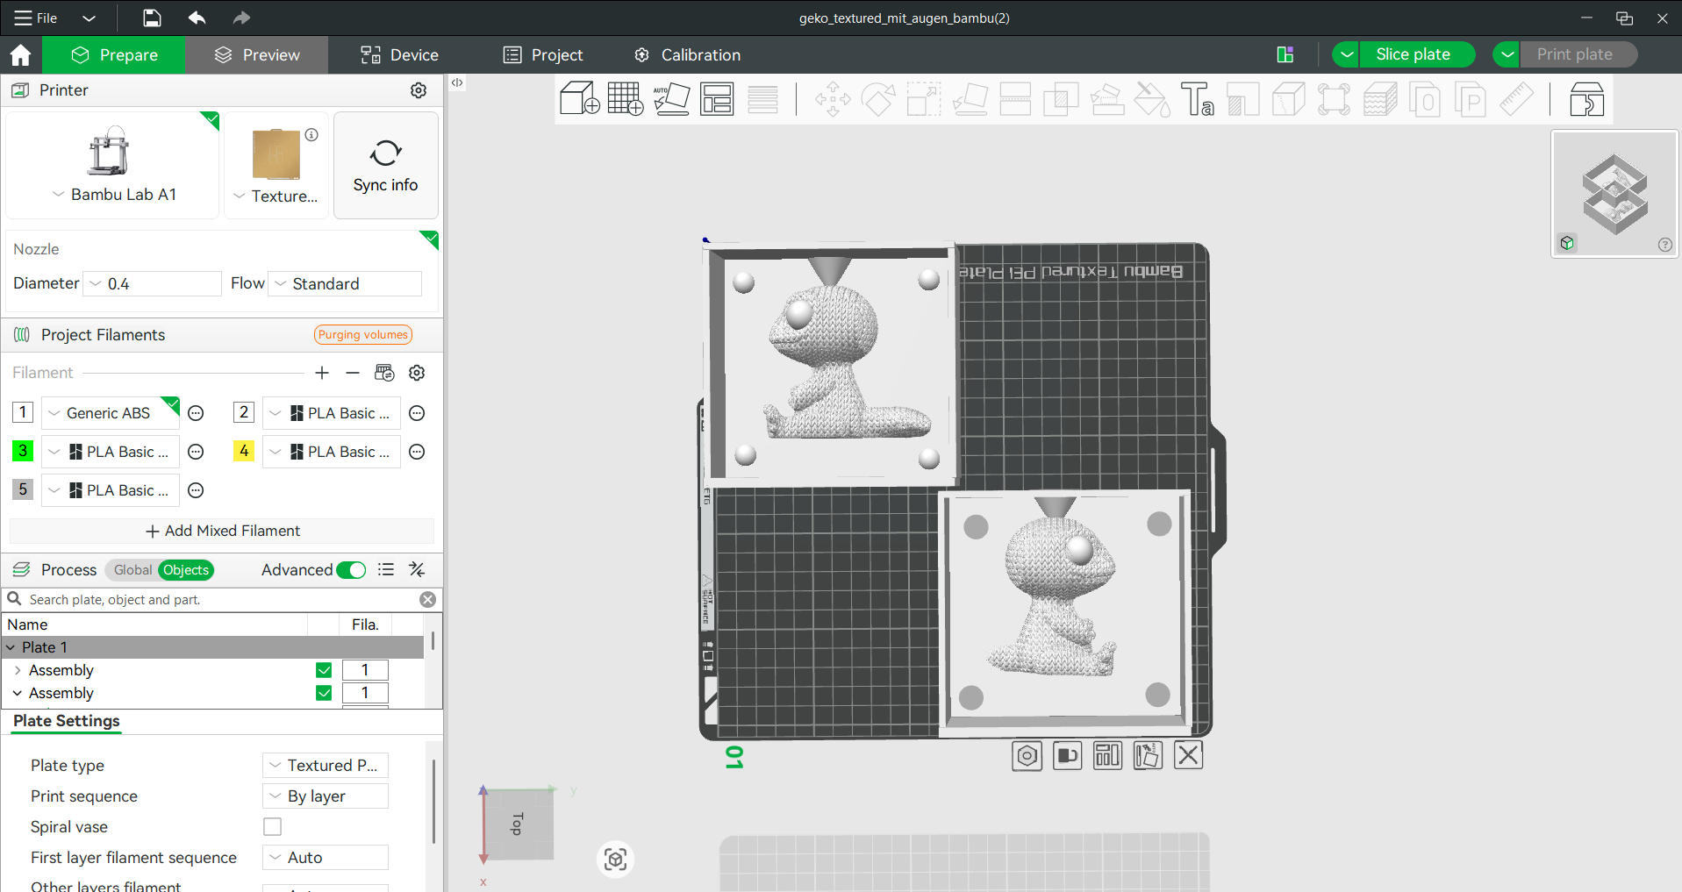This screenshot has width=1682, height=892.
Task: Switch Process scope to Objects
Action: pos(186,570)
